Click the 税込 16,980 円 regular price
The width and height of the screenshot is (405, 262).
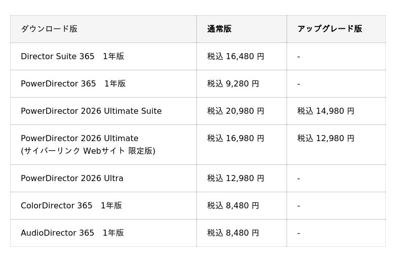235,138
